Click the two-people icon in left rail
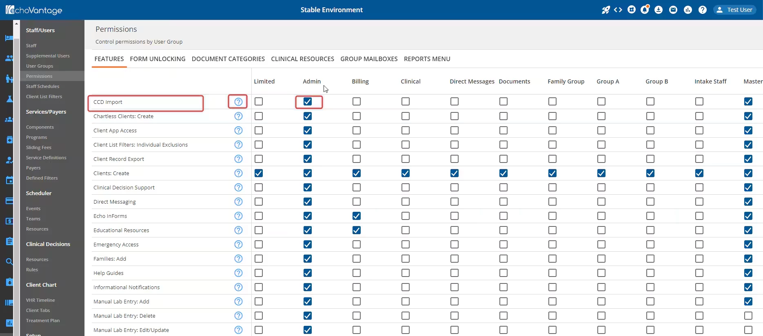 [9, 58]
